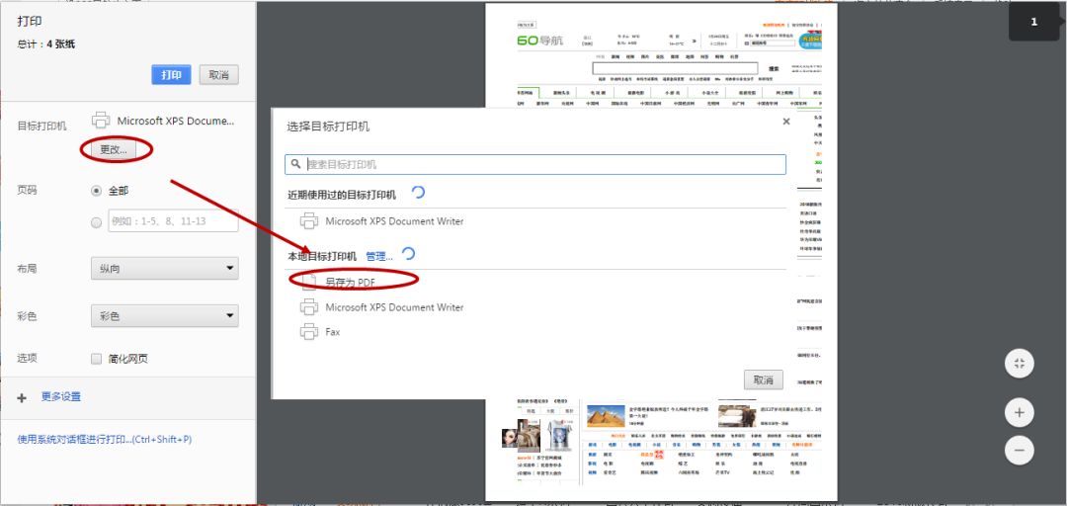Viewport: 1067px width, 506px height.
Task: Click the 搜索目标打印机 search field
Action: coord(543,164)
